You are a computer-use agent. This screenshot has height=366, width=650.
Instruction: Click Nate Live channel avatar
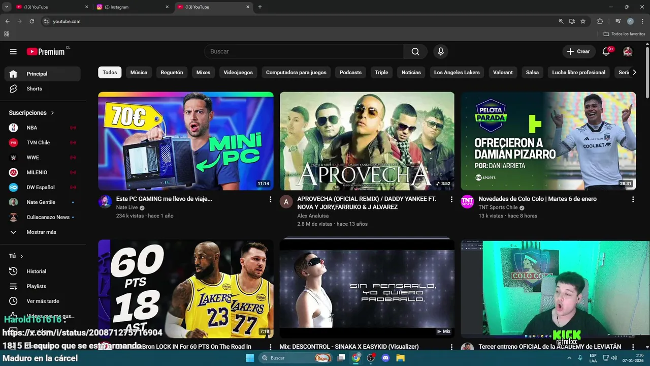click(x=105, y=202)
